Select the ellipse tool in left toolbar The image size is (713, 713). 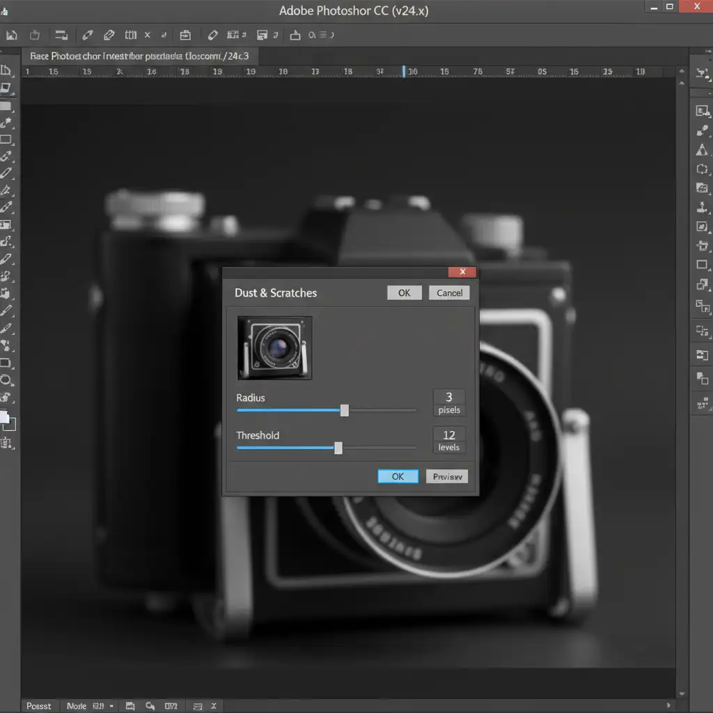tap(6, 380)
